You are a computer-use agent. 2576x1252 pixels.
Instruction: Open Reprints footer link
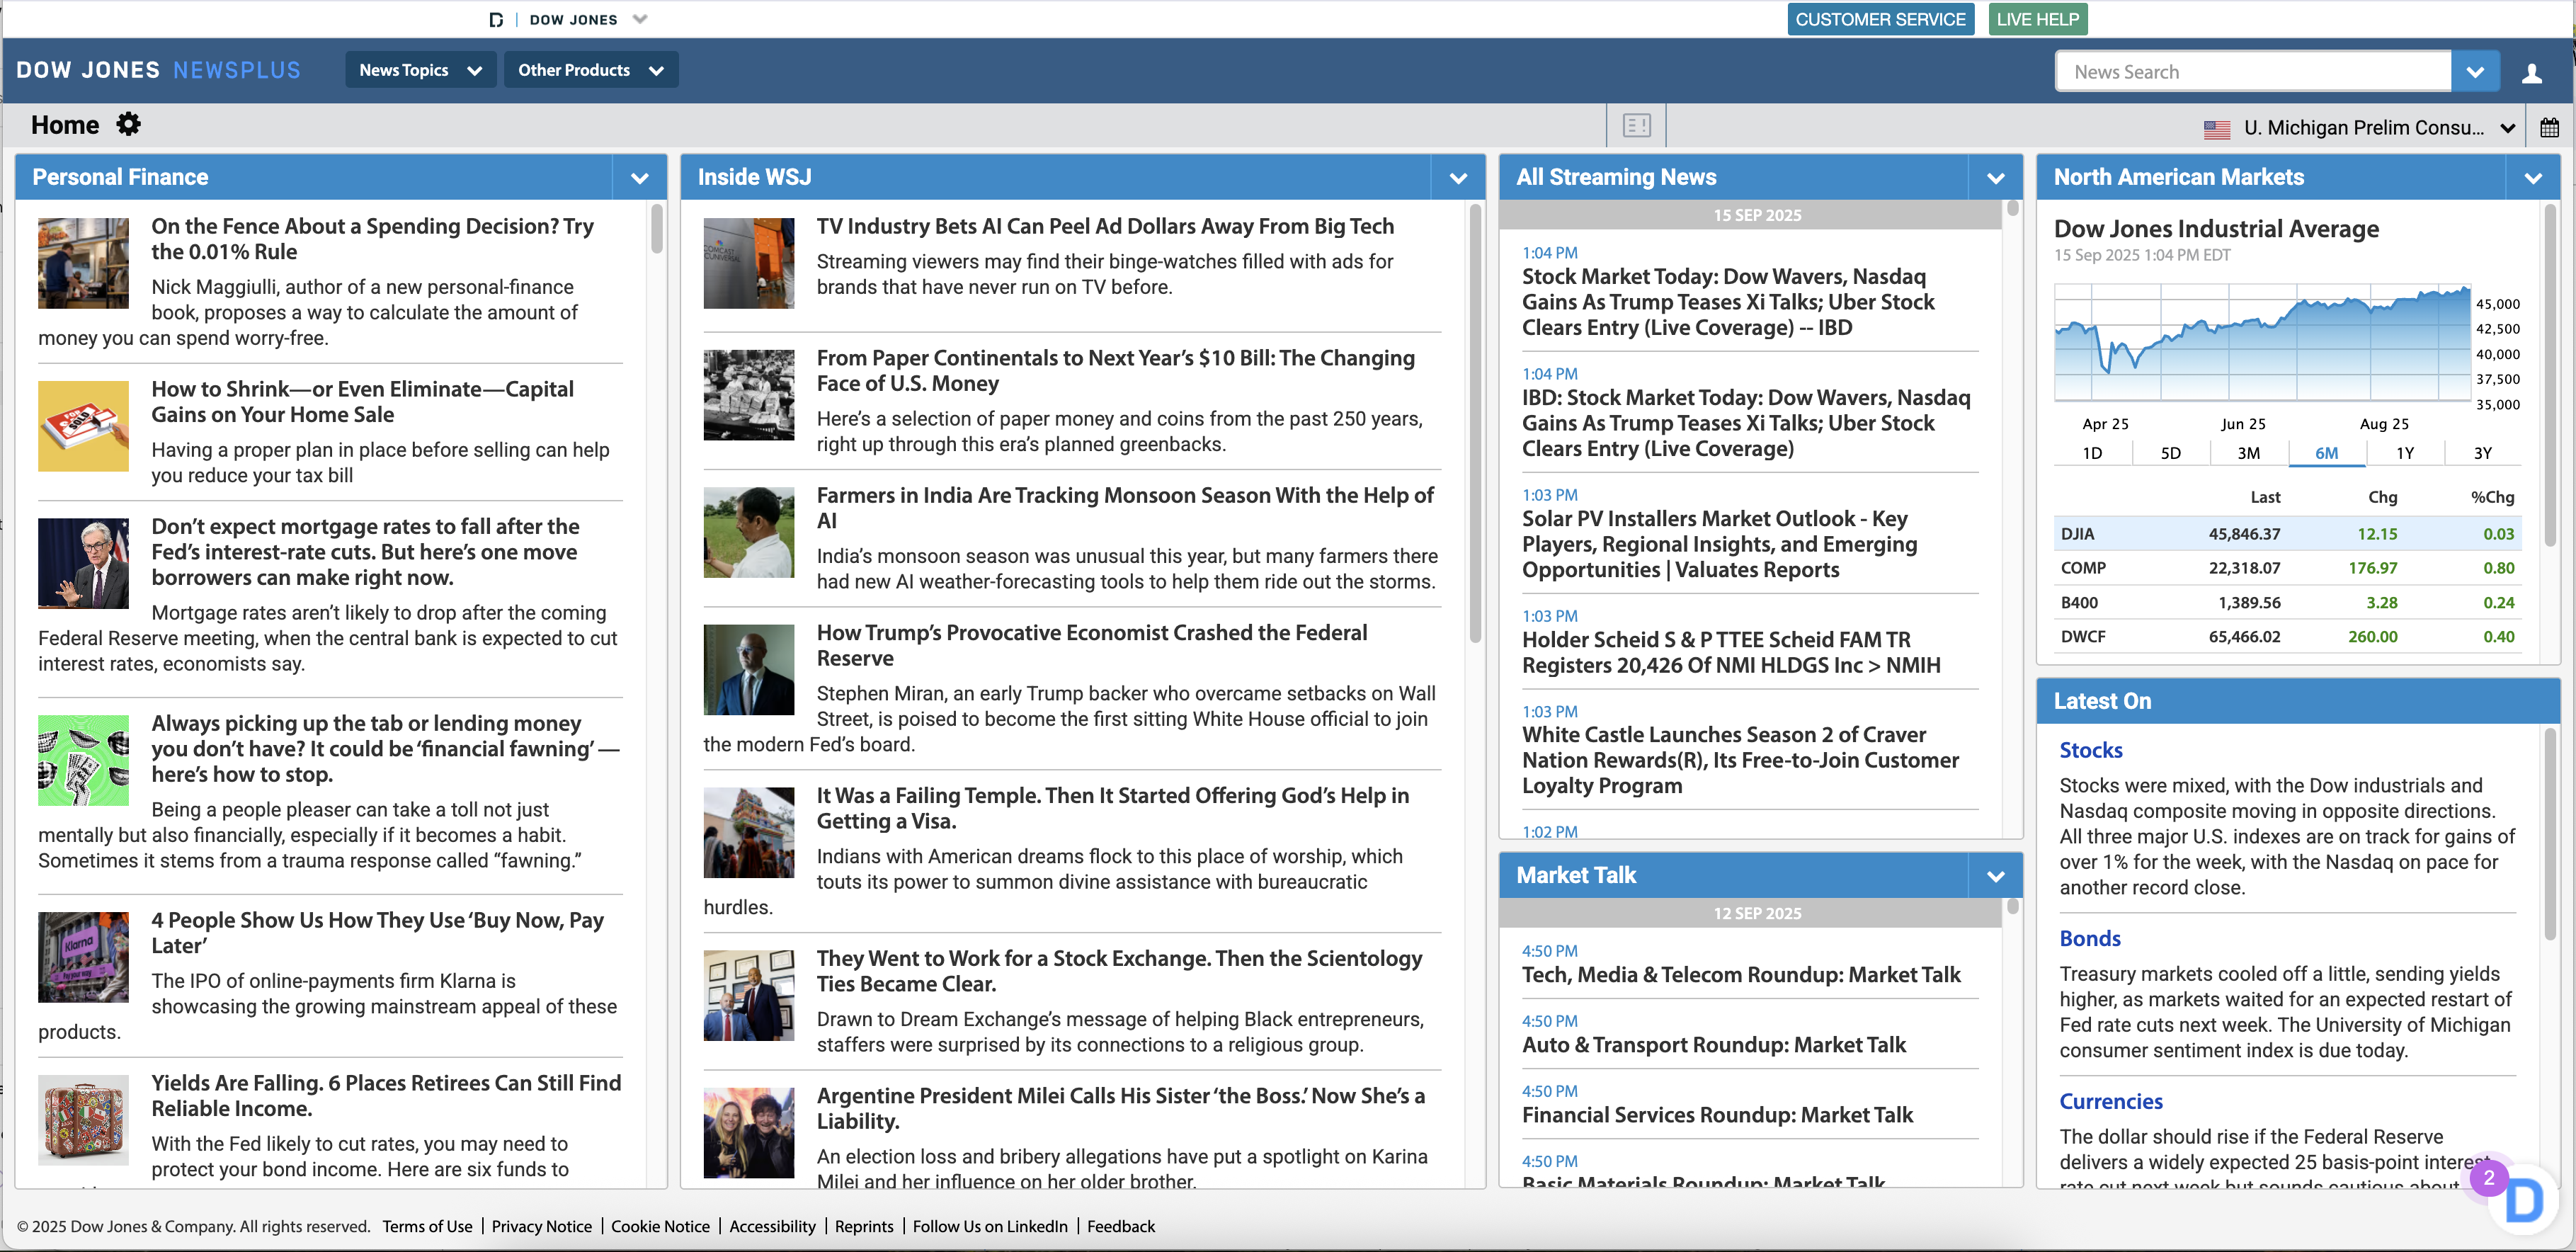pos(864,1226)
